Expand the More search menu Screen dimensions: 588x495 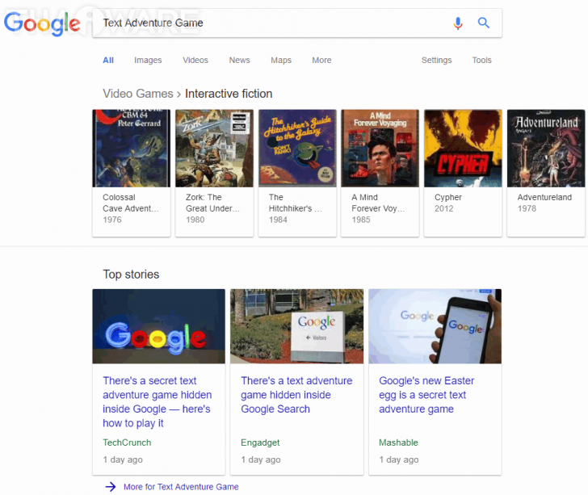tap(321, 60)
